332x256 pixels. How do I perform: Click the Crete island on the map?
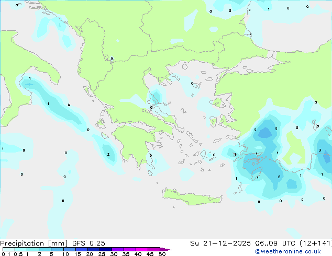[x=192, y=196]
